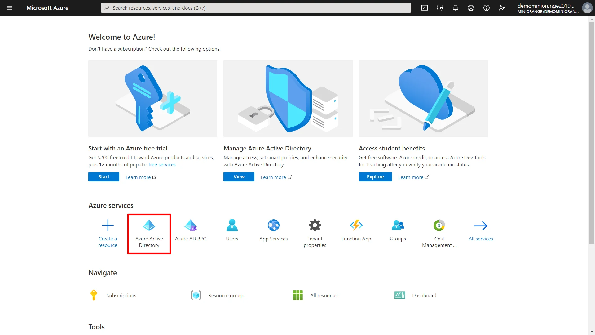
Task: Click the View Active Directory button
Action: (x=239, y=177)
